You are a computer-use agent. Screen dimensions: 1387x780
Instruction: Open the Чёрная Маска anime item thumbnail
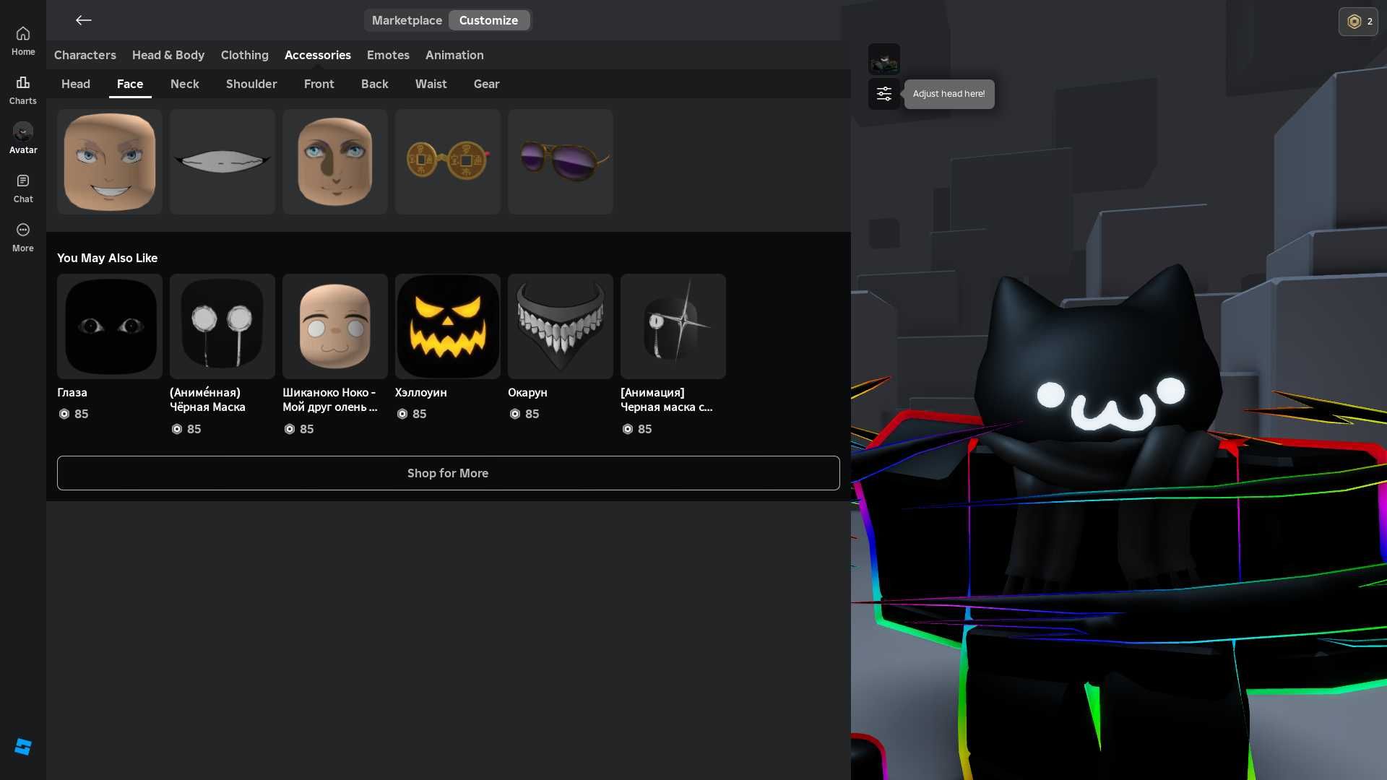coord(222,326)
